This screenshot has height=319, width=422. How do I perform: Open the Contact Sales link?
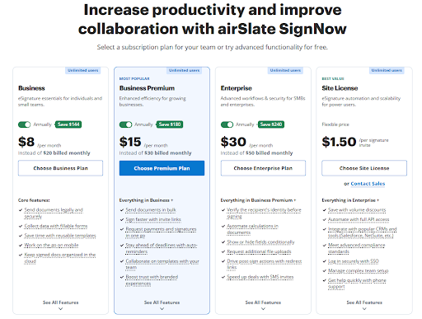click(x=368, y=184)
